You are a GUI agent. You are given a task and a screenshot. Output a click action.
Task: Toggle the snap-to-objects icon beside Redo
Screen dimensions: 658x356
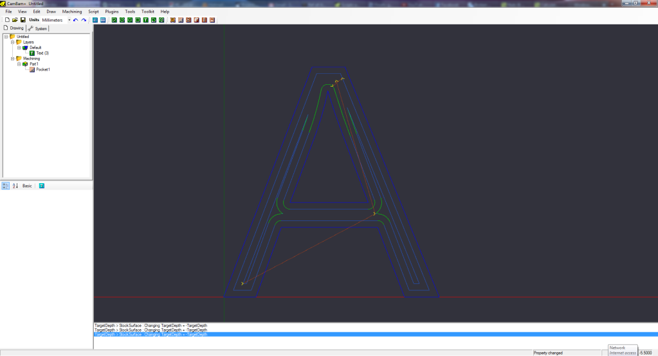tap(95, 20)
